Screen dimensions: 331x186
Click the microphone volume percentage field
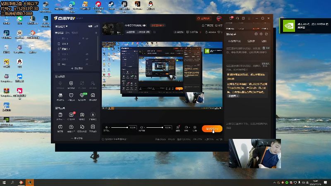coord(133,127)
